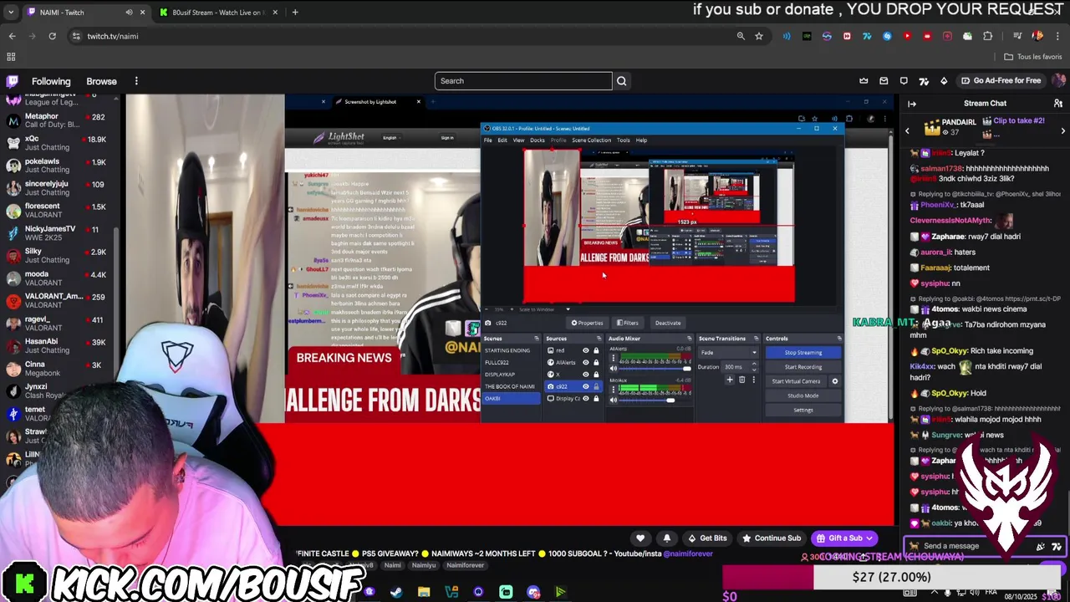Open File Explorer in the taskbar
Image resolution: width=1070 pixels, height=602 pixels.
424,592
